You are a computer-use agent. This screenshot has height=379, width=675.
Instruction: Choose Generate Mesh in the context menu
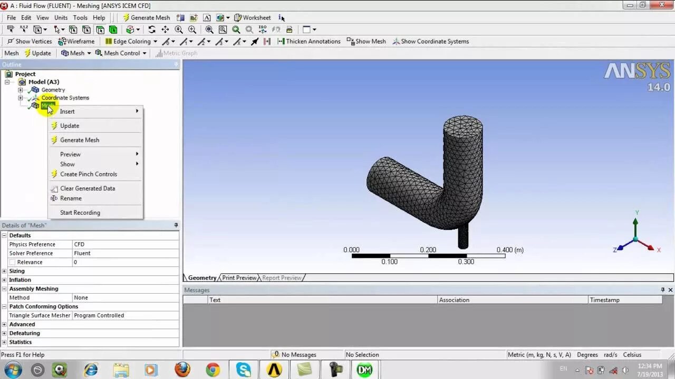point(95,140)
